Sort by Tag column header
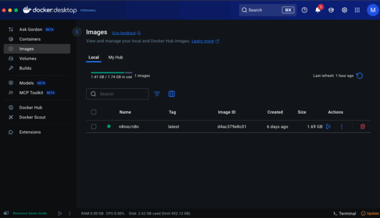The height and width of the screenshot is (218, 380). click(x=172, y=112)
